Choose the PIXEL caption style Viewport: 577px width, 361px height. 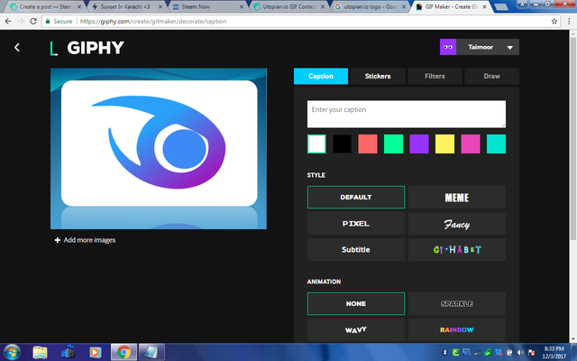pos(356,224)
